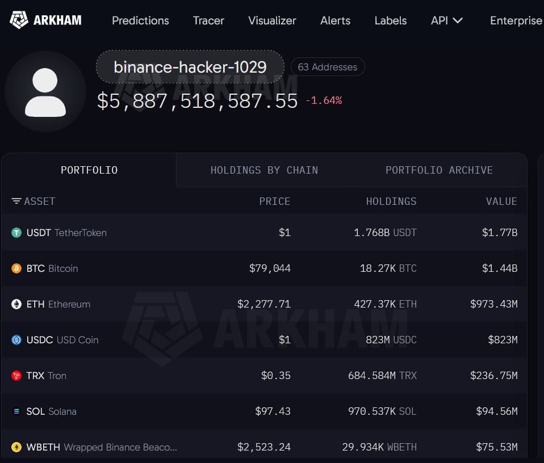Click the ETH price $2,277.71
The width and height of the screenshot is (544, 463).
[x=264, y=304]
